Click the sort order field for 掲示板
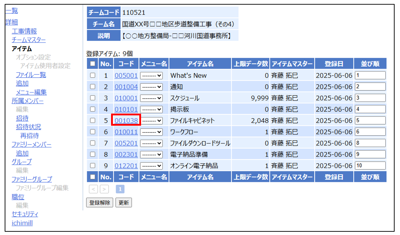The image size is (400, 235). click(x=370, y=109)
